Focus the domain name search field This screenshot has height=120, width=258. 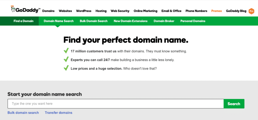115,104
